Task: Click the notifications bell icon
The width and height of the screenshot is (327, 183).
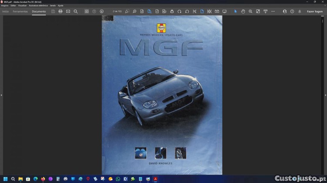Action: click(x=300, y=11)
